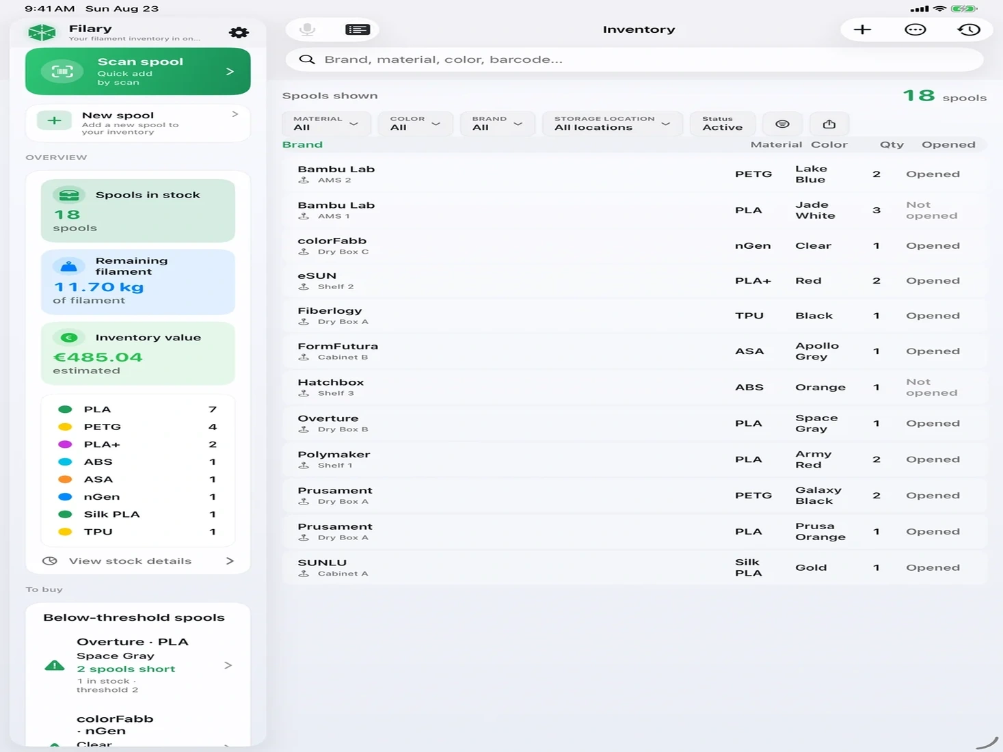The image size is (1003, 752).
Task: Open the Inventory value card
Action: click(x=138, y=353)
